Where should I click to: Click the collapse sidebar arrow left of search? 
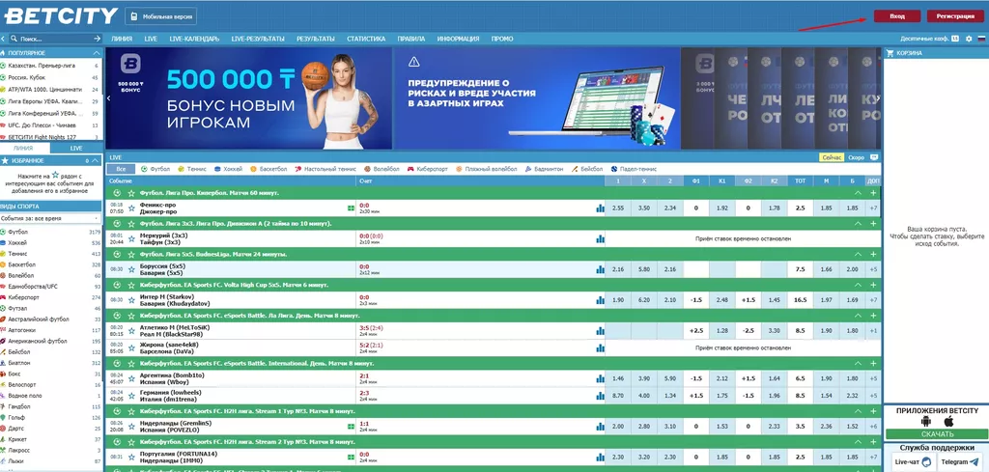point(5,39)
